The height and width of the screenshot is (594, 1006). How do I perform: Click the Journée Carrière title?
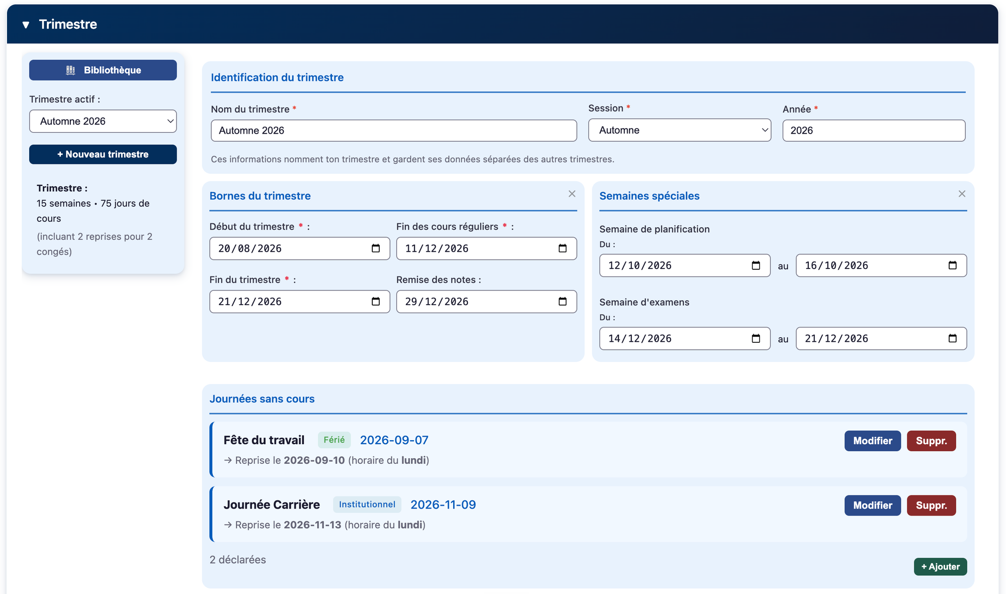[x=272, y=505]
